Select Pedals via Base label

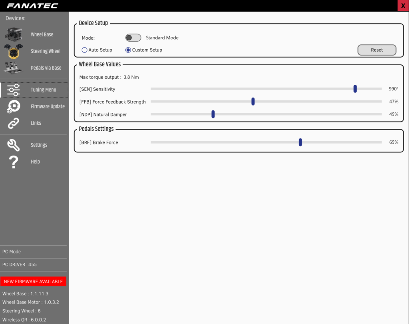tap(46, 68)
